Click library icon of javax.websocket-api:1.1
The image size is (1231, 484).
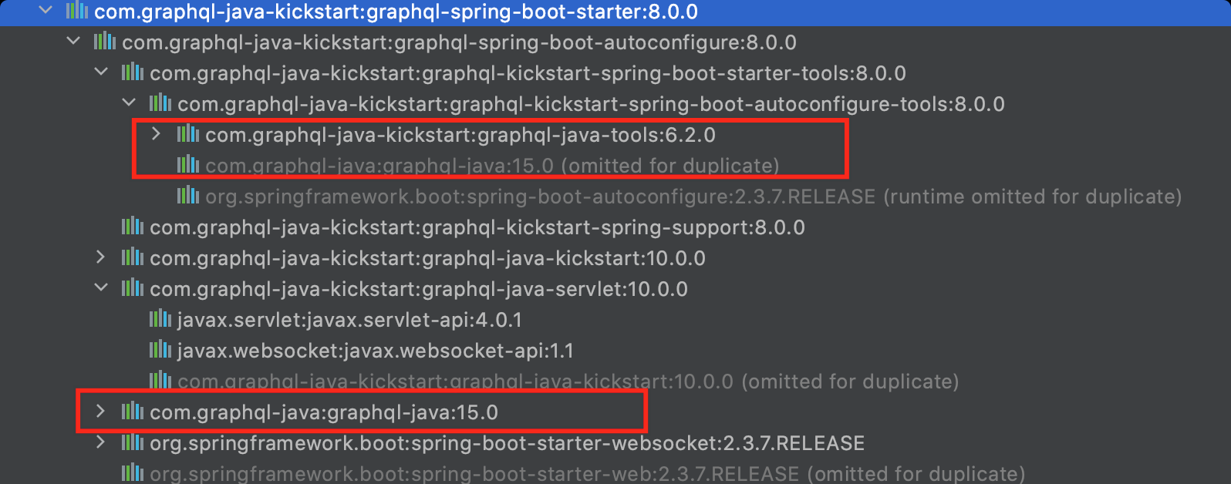coord(160,350)
